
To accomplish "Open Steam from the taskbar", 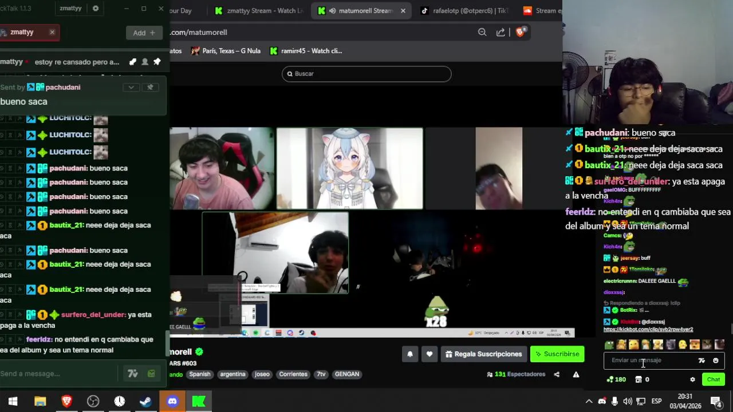I will pyautogui.click(x=145, y=401).
